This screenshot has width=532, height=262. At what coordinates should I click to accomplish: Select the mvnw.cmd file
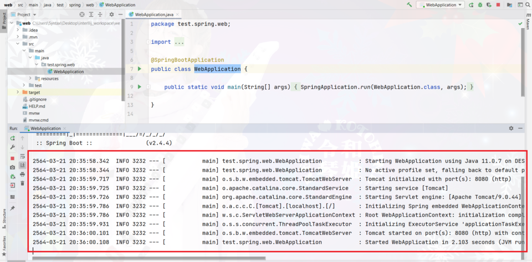[x=35, y=120]
